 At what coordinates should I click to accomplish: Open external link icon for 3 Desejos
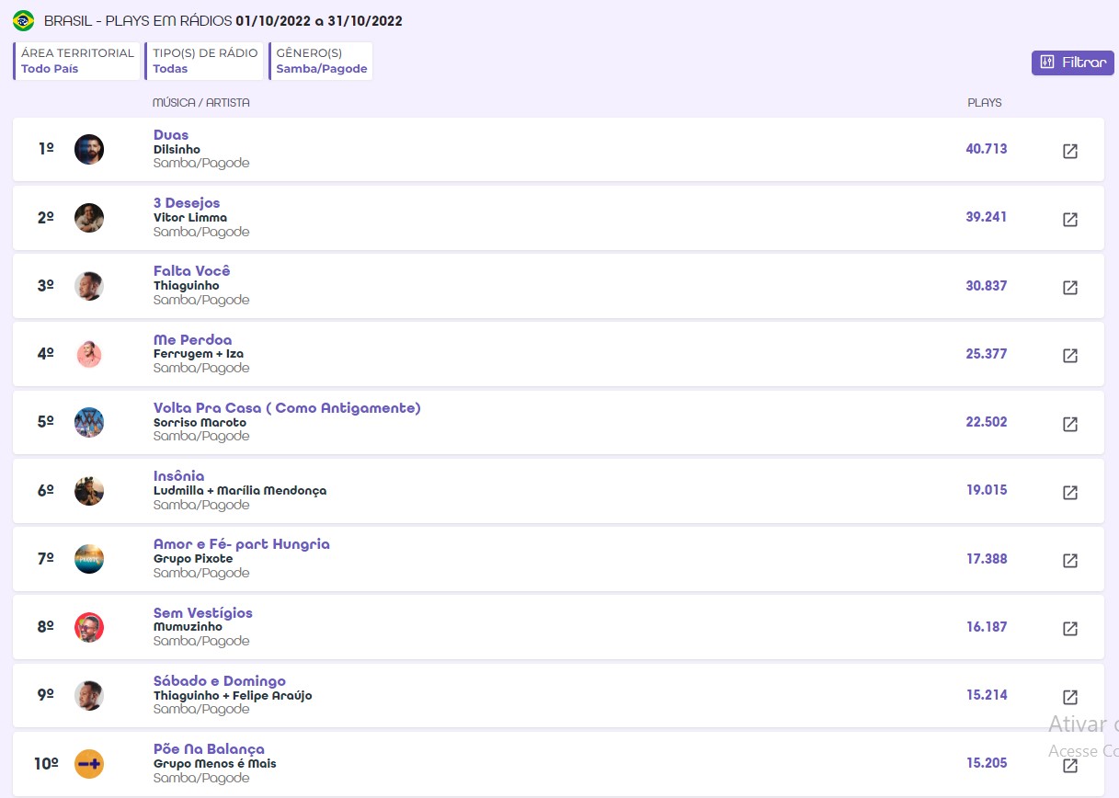tap(1069, 220)
